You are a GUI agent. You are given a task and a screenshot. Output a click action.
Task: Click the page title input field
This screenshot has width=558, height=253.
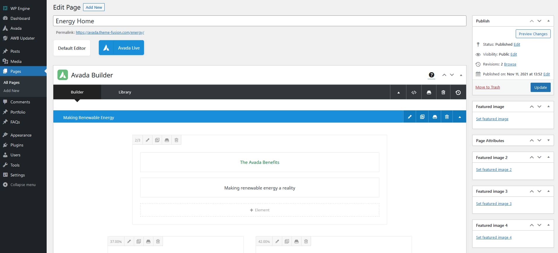260,21
